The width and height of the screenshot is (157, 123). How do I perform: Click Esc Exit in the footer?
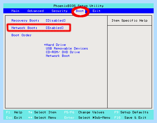(14, 117)
